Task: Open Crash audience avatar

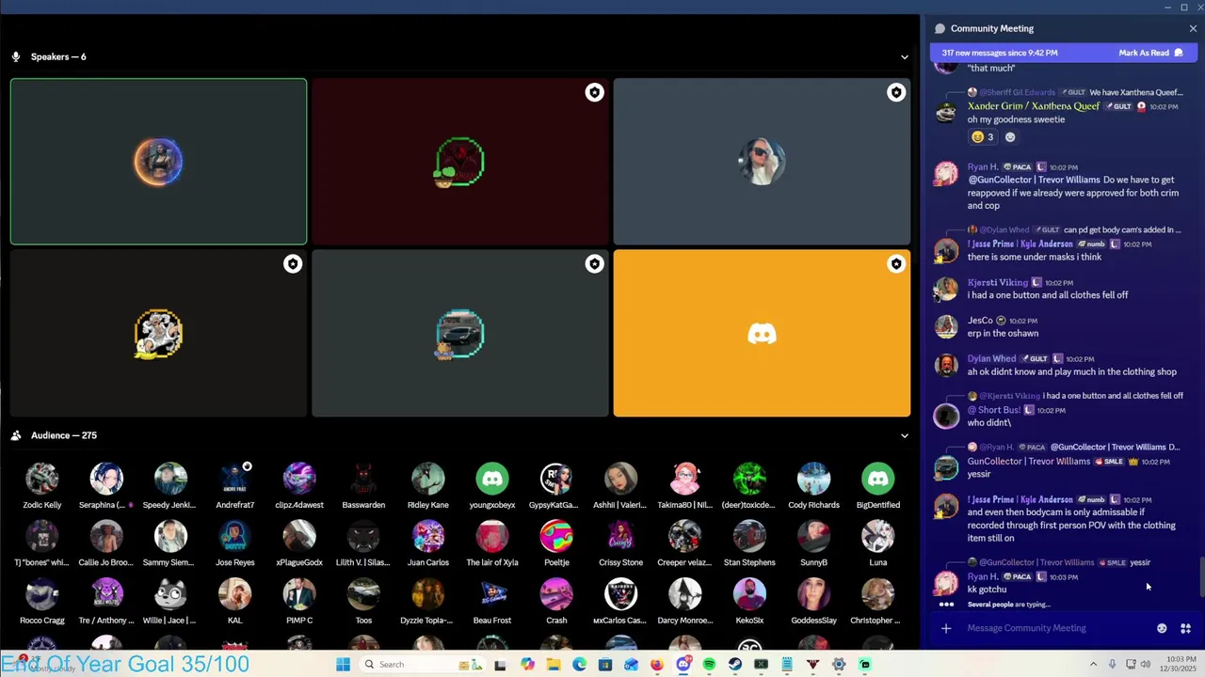Action: (556, 594)
